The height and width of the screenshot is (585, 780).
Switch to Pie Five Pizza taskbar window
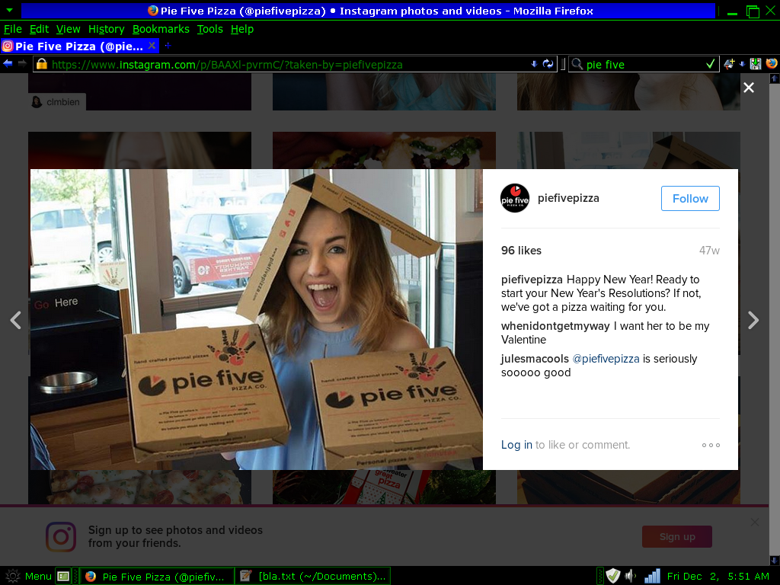(157, 576)
